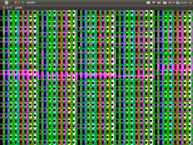Click the QEMU label in the second title bar
The image size is (193, 145).
[x=19, y=8]
